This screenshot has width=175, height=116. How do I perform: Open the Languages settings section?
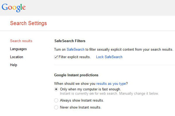pyautogui.click(x=18, y=49)
